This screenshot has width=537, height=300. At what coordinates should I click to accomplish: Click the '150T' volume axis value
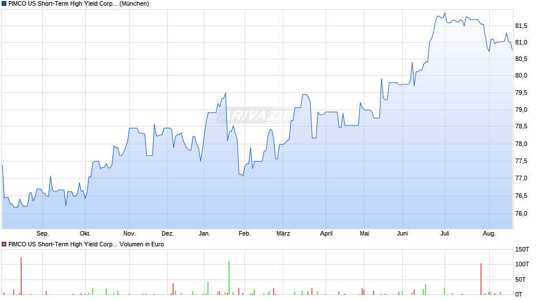(x=522, y=250)
